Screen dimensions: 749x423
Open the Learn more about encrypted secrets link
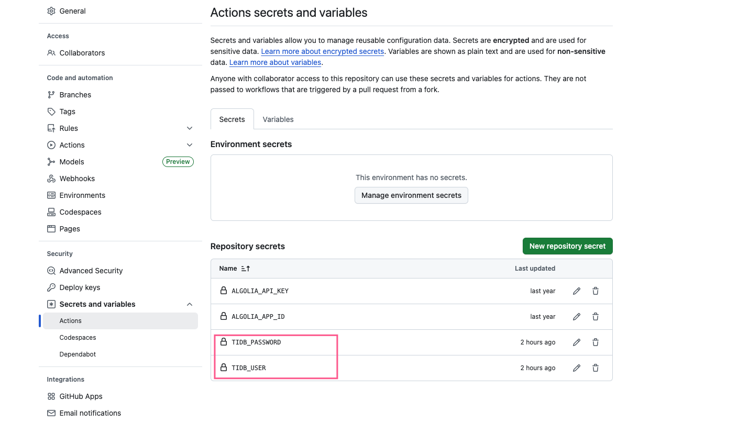(323, 51)
